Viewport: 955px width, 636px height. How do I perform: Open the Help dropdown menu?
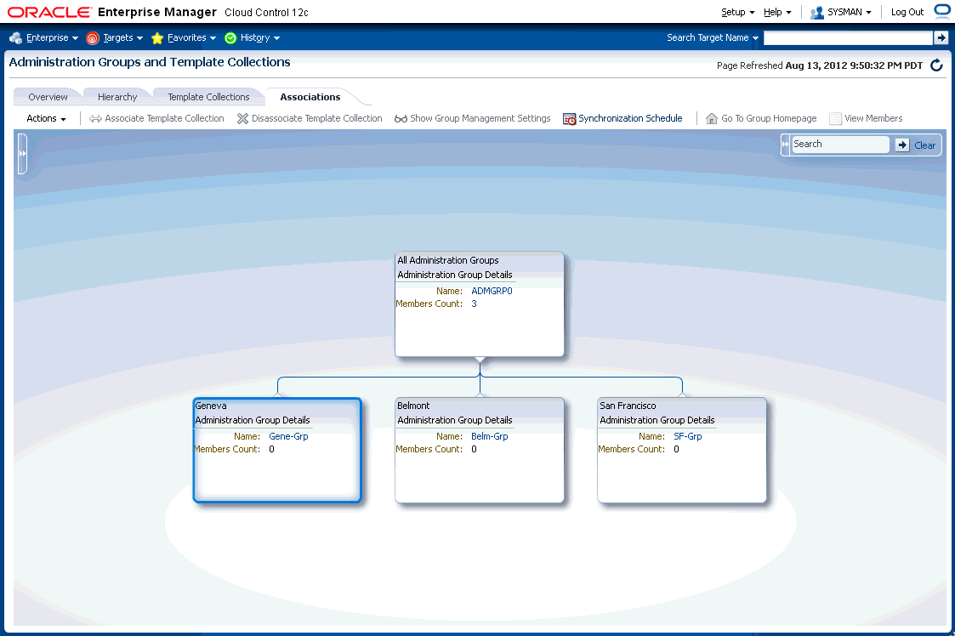(x=777, y=12)
